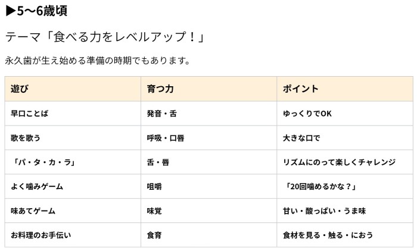Click the 「20回噛めるかな？」 cell
417x251 pixels.
(x=345, y=186)
